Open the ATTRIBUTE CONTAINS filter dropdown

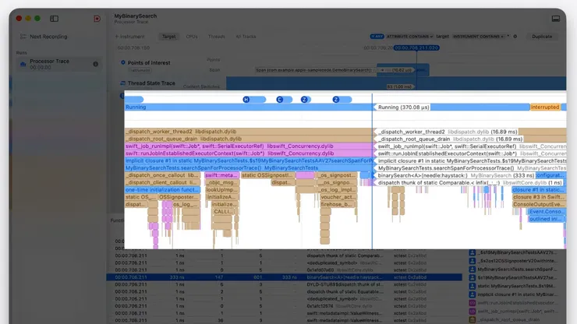pyautogui.click(x=409, y=37)
